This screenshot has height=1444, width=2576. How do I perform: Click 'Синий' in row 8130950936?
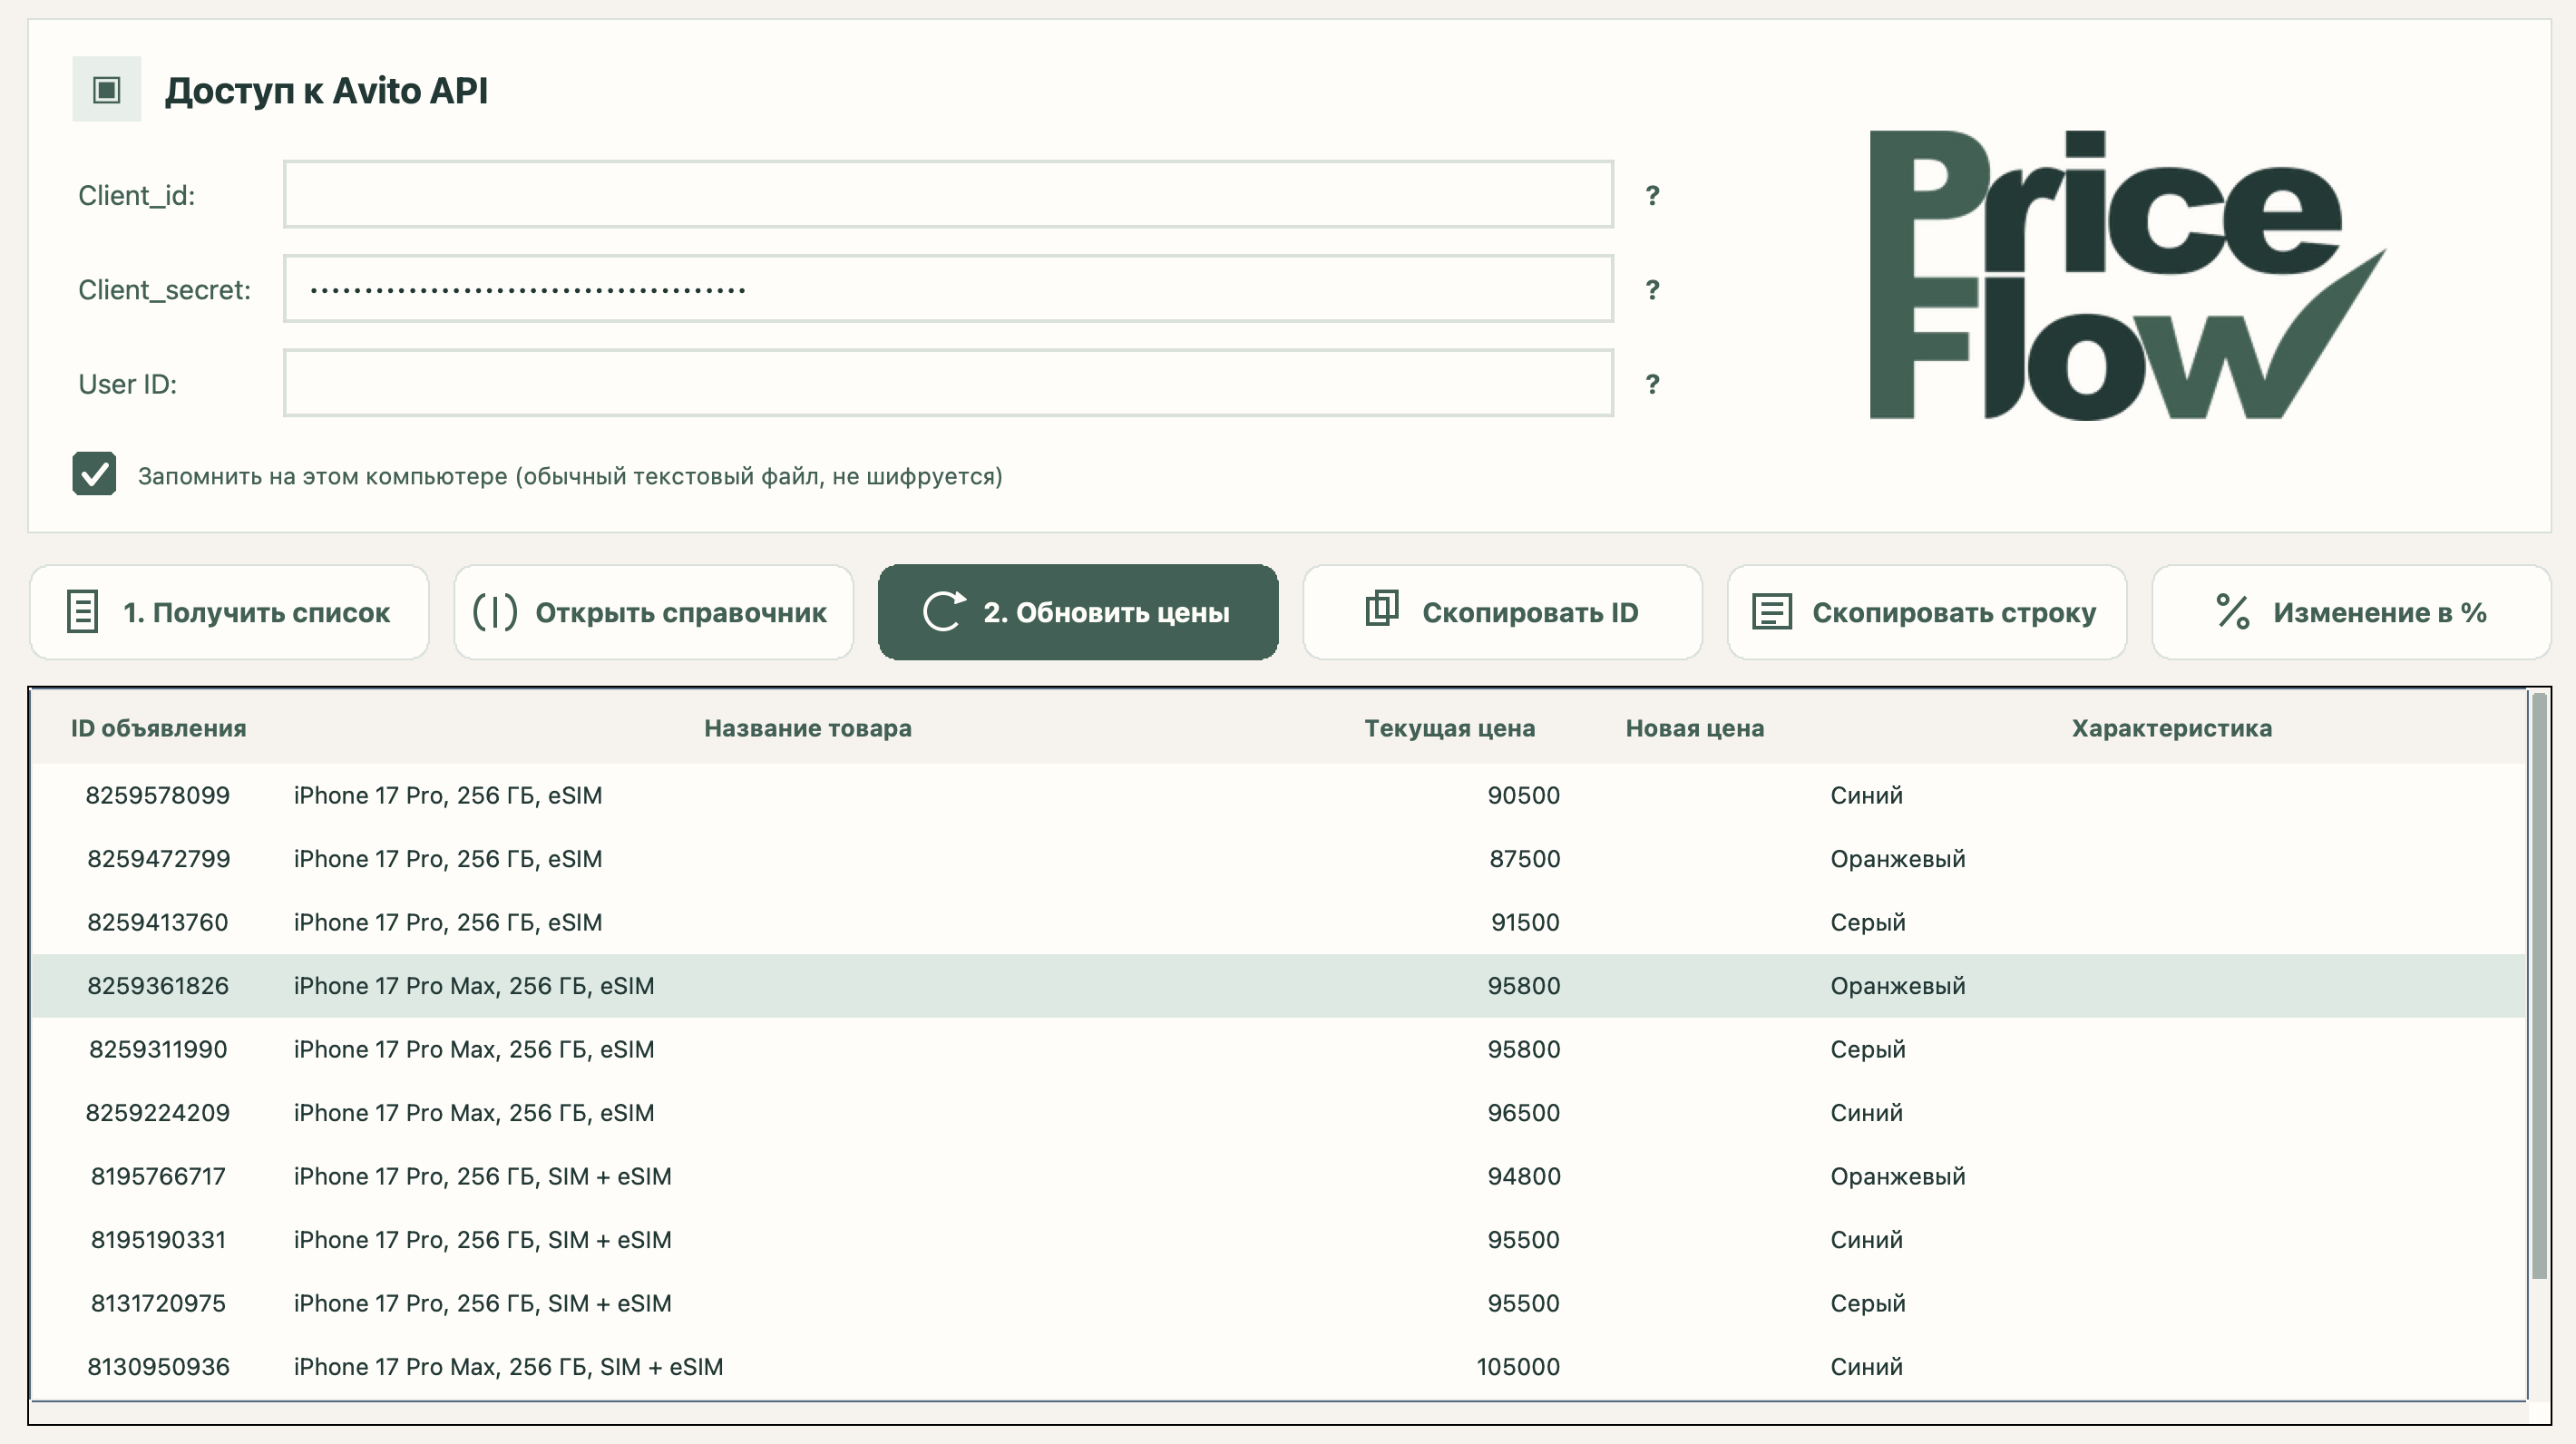pos(1866,1366)
